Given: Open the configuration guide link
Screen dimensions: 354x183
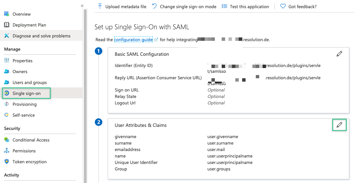Looking at the screenshot, I should point(133,39).
